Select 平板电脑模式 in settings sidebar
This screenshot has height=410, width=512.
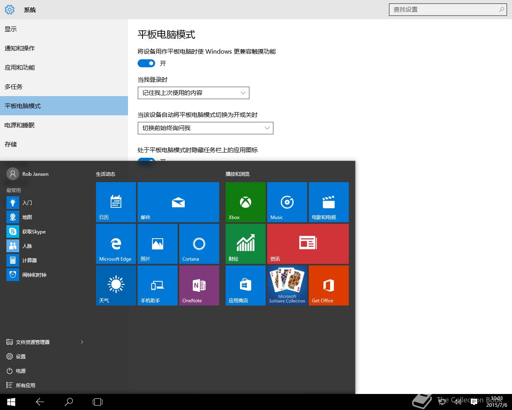tap(64, 106)
